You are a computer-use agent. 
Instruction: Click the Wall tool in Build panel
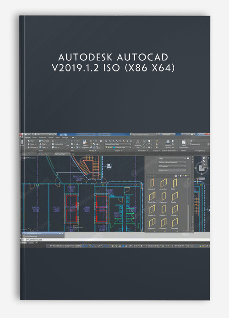tap(31, 141)
